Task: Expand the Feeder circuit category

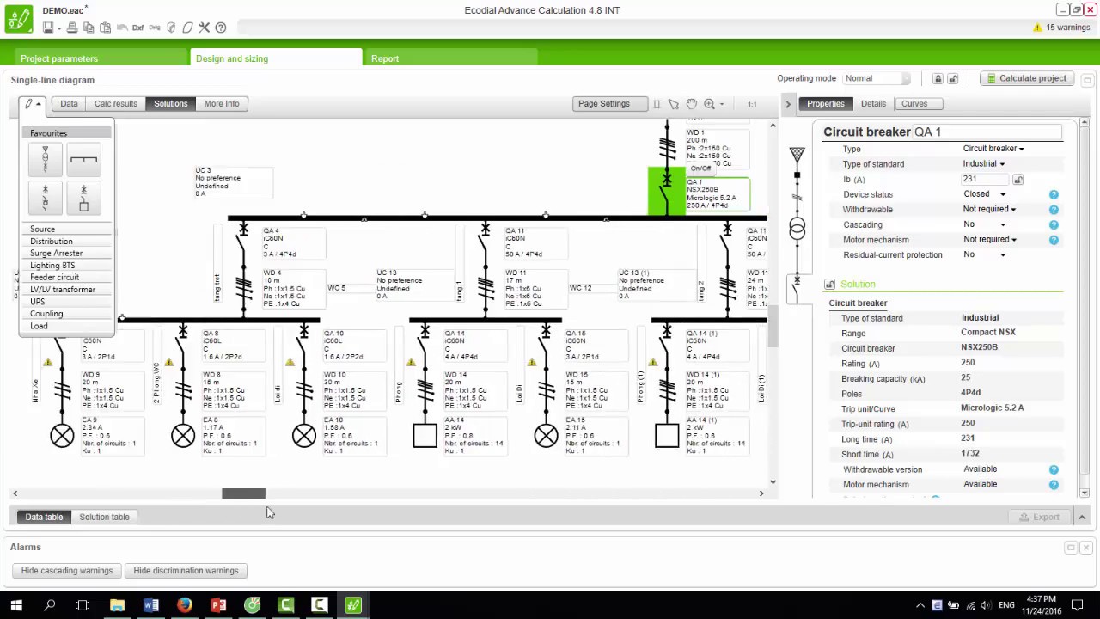Action: pyautogui.click(x=54, y=278)
